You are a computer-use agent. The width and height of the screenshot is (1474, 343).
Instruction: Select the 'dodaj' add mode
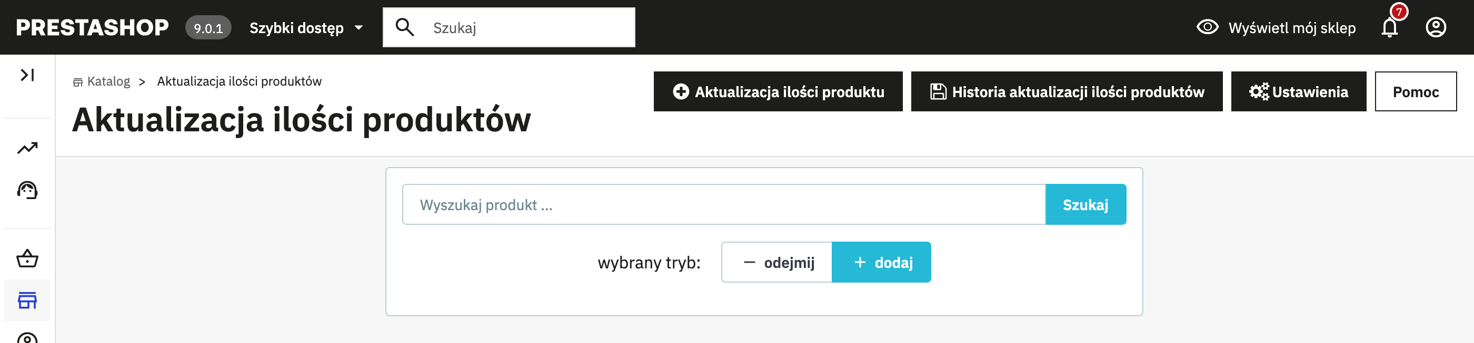point(881,263)
